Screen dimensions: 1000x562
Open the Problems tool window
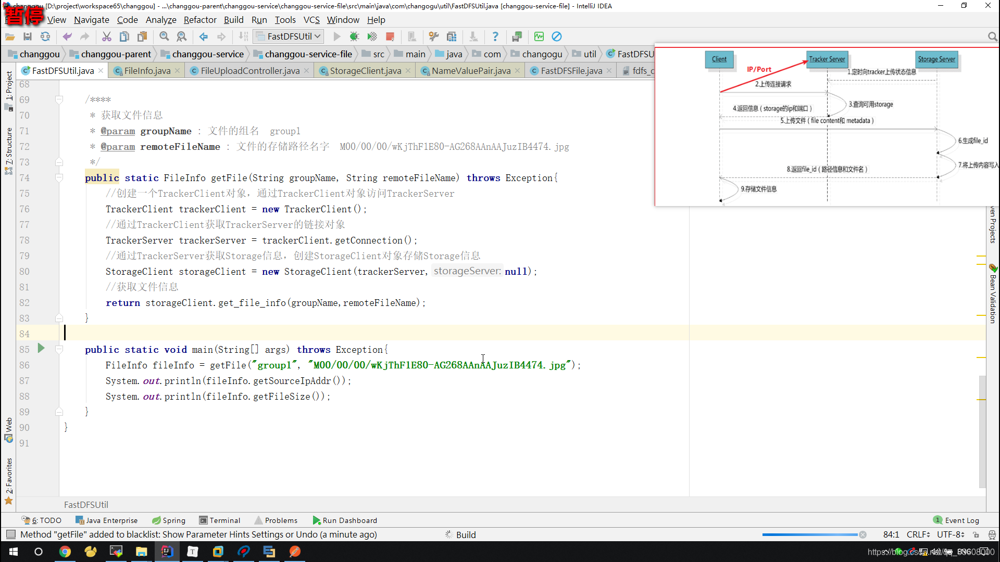click(x=276, y=520)
